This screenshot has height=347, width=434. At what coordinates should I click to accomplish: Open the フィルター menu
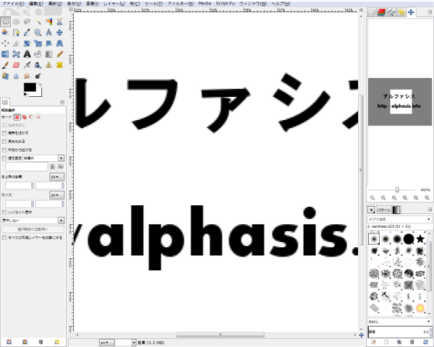point(180,4)
